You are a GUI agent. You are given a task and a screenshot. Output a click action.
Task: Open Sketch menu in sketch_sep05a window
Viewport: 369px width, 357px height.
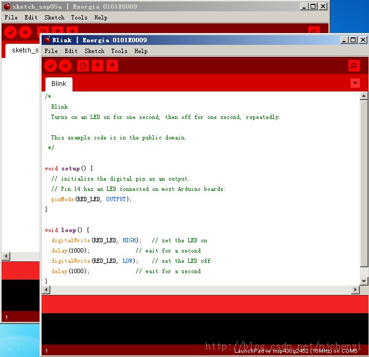coord(54,17)
